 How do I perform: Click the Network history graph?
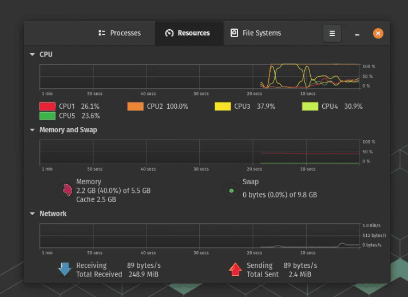(199, 236)
